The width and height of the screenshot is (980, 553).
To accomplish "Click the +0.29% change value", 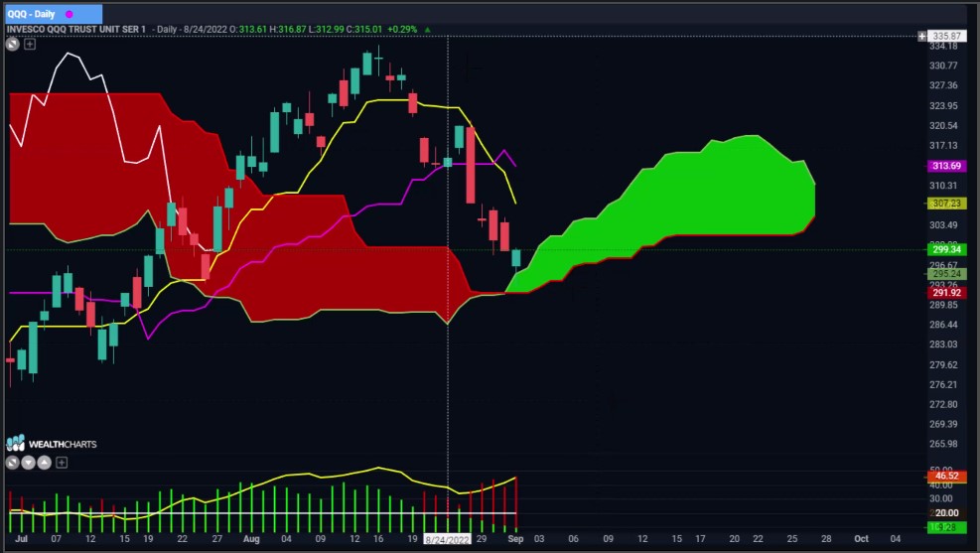I will tap(402, 30).
